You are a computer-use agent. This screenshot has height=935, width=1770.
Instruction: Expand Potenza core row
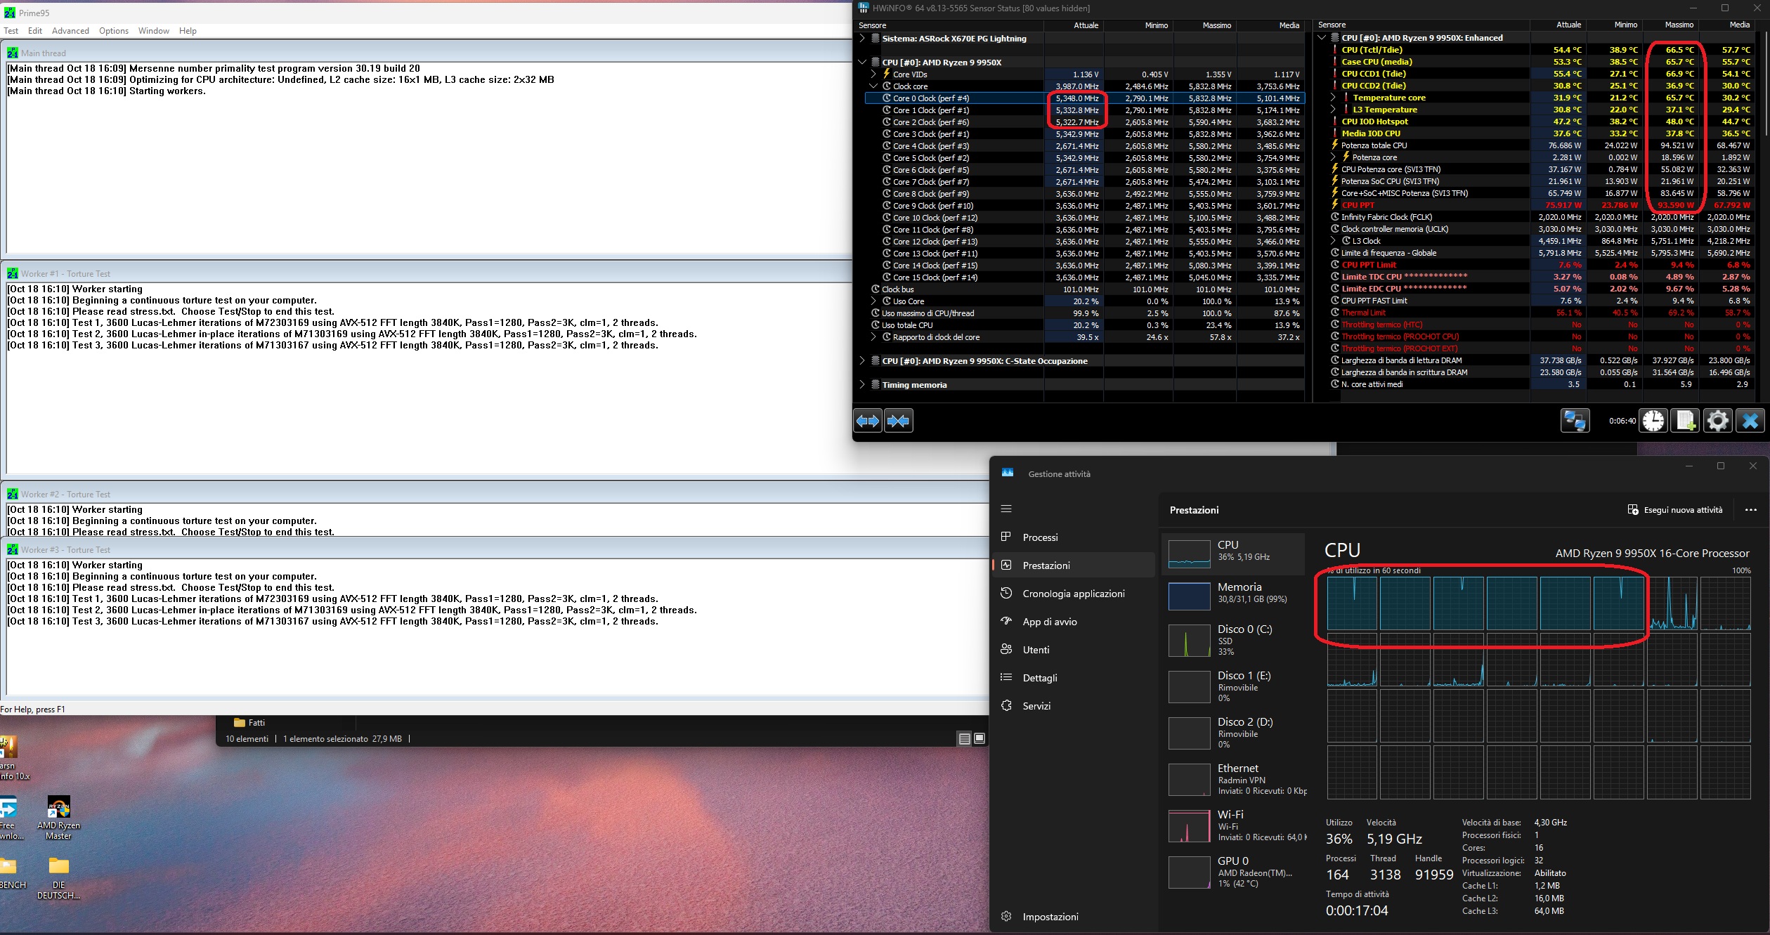[1333, 157]
